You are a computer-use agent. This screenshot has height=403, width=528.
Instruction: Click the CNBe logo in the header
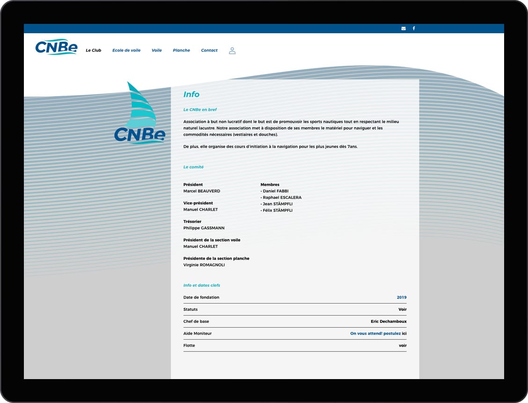[x=56, y=47]
